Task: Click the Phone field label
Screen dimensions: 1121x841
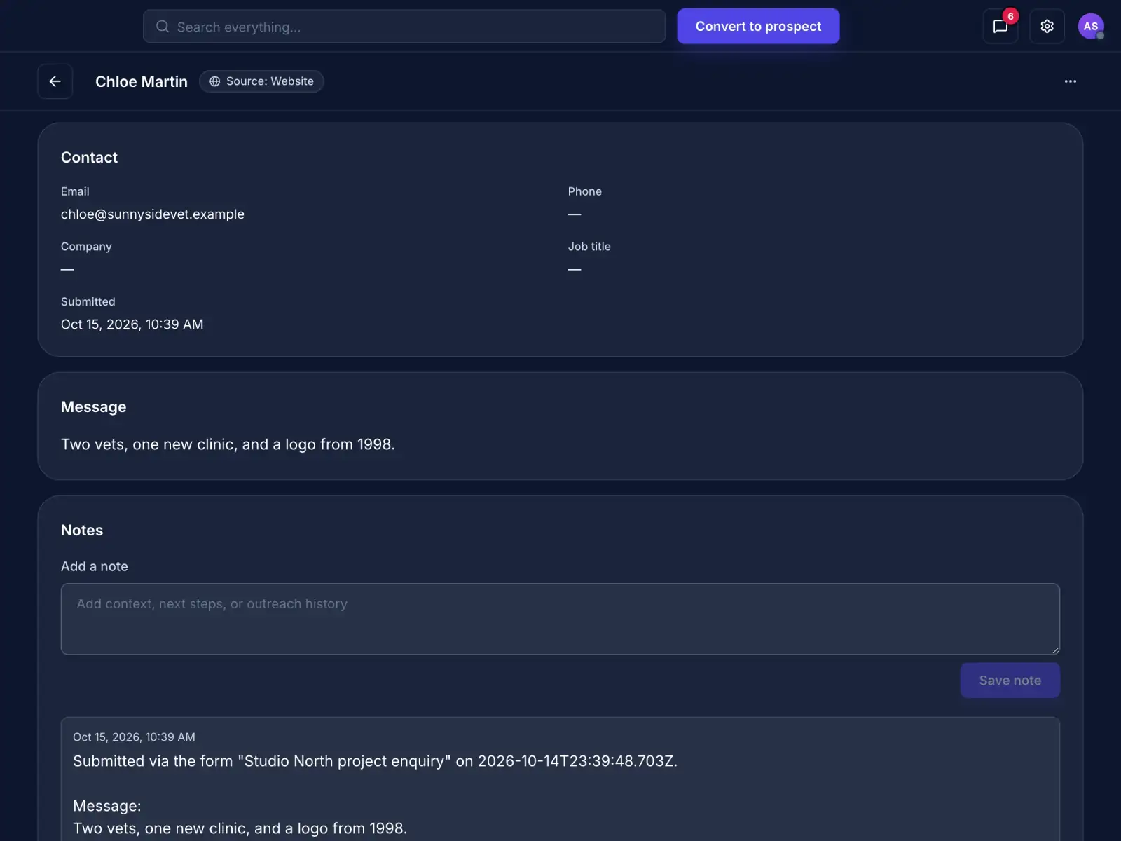Action: point(584,191)
